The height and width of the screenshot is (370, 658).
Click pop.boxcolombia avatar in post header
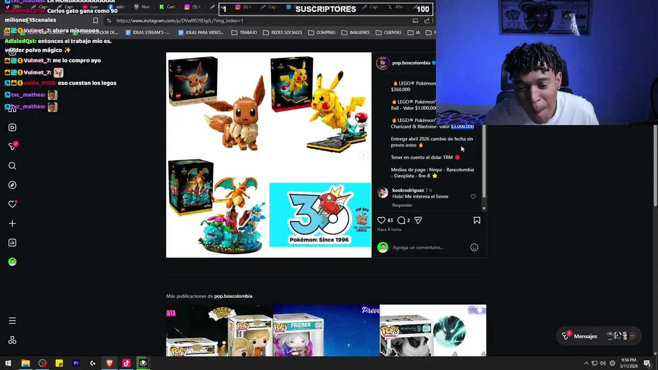[x=382, y=63]
